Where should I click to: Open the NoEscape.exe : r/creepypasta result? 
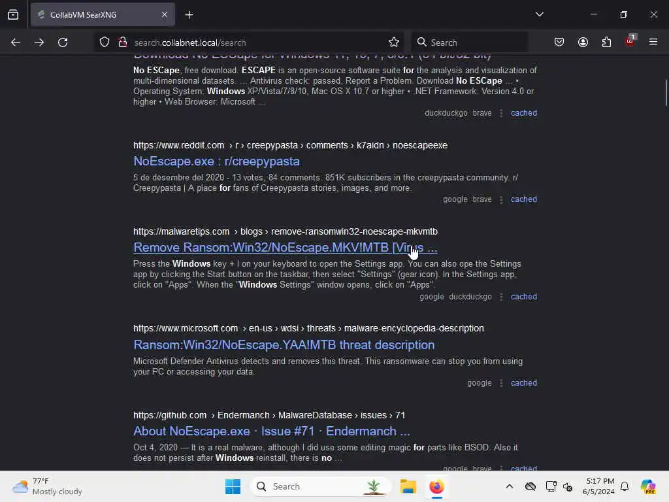pos(216,161)
